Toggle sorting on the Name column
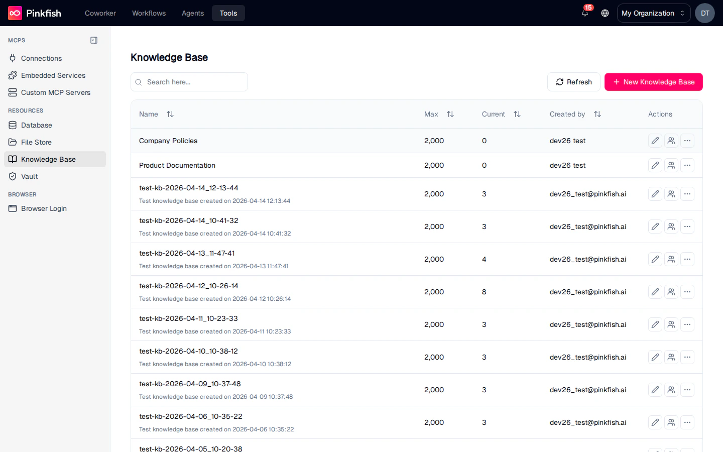Screen dimensions: 723x452 coord(170,114)
